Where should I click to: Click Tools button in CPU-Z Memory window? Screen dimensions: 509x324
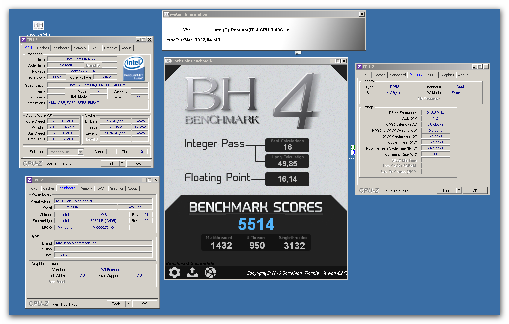pos(447,190)
